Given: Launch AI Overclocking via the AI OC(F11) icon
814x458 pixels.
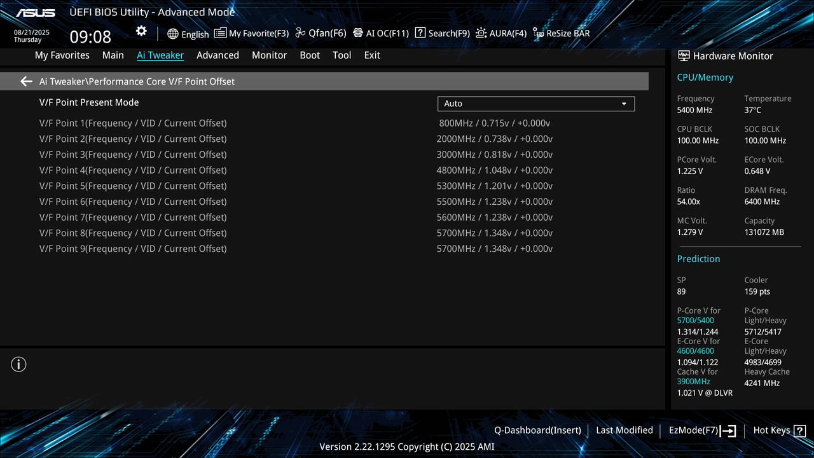Looking at the screenshot, I should (x=380, y=33).
